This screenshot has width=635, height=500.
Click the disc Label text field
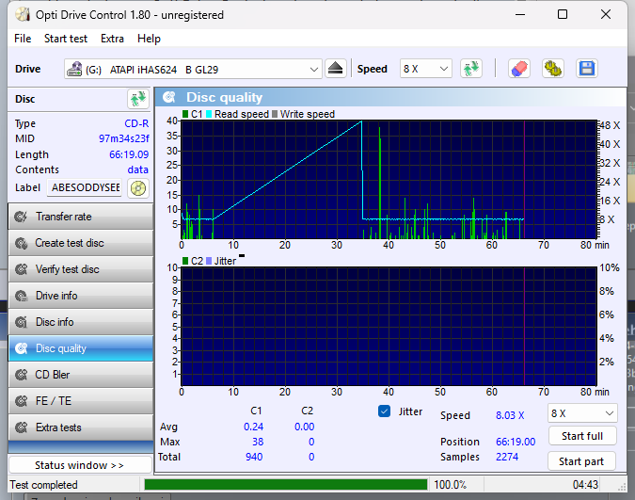(x=87, y=187)
